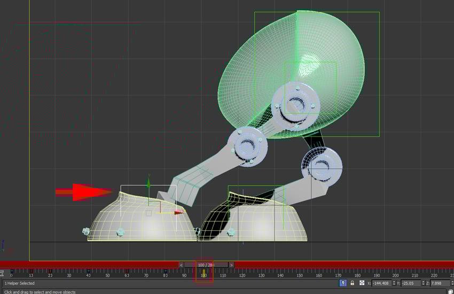This screenshot has width=454, height=294.
Task: Click the Y coordinate spinner arrows
Action: pos(423,283)
